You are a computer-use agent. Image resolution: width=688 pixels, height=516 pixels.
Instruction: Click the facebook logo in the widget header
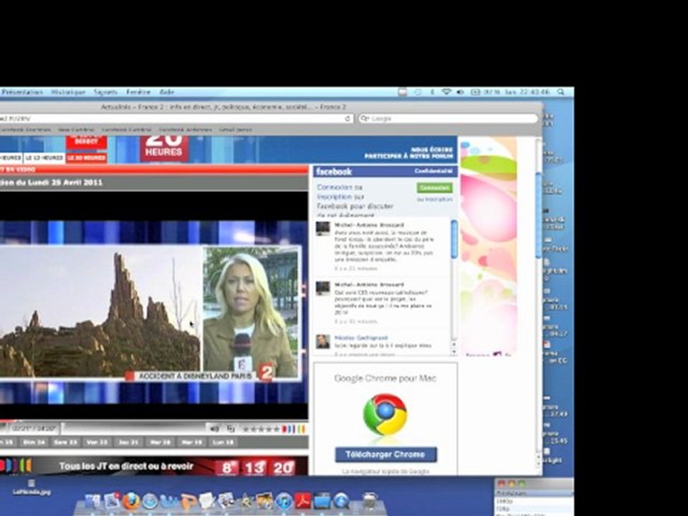point(334,171)
